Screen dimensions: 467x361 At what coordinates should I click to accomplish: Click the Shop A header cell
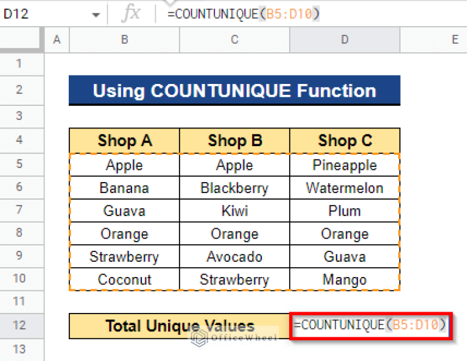tap(124, 141)
